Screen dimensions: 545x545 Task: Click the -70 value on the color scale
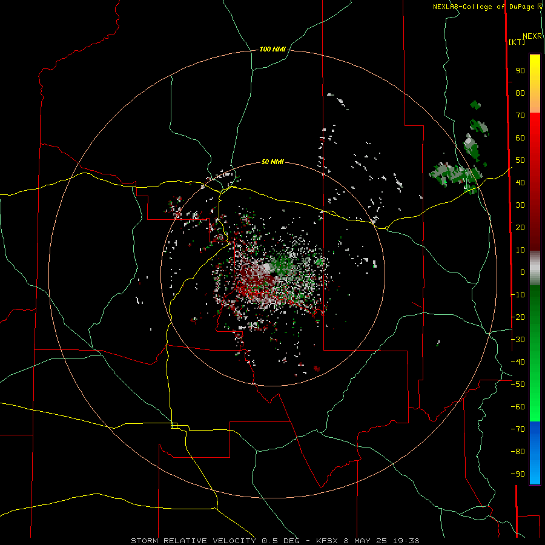[x=518, y=429]
